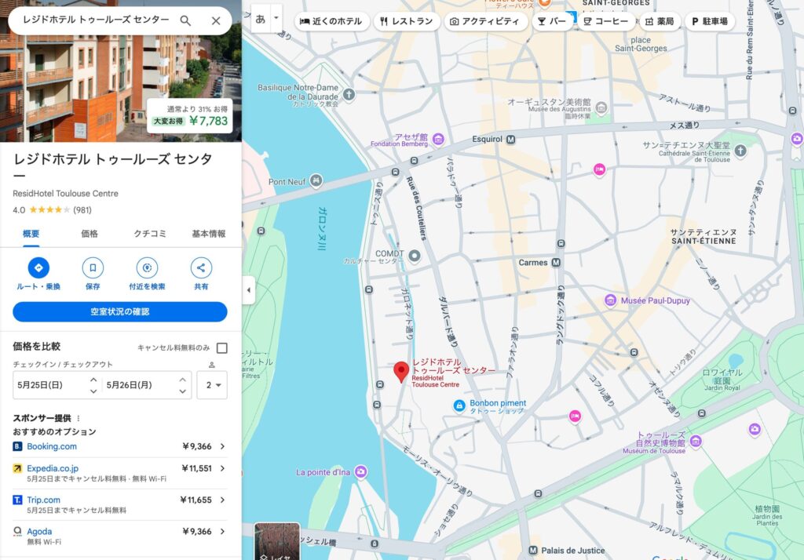
Task: Open the map layers thumbnail
Action: 277,541
